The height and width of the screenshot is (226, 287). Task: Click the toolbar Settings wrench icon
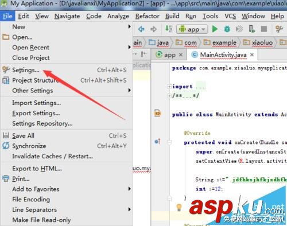coord(279,29)
